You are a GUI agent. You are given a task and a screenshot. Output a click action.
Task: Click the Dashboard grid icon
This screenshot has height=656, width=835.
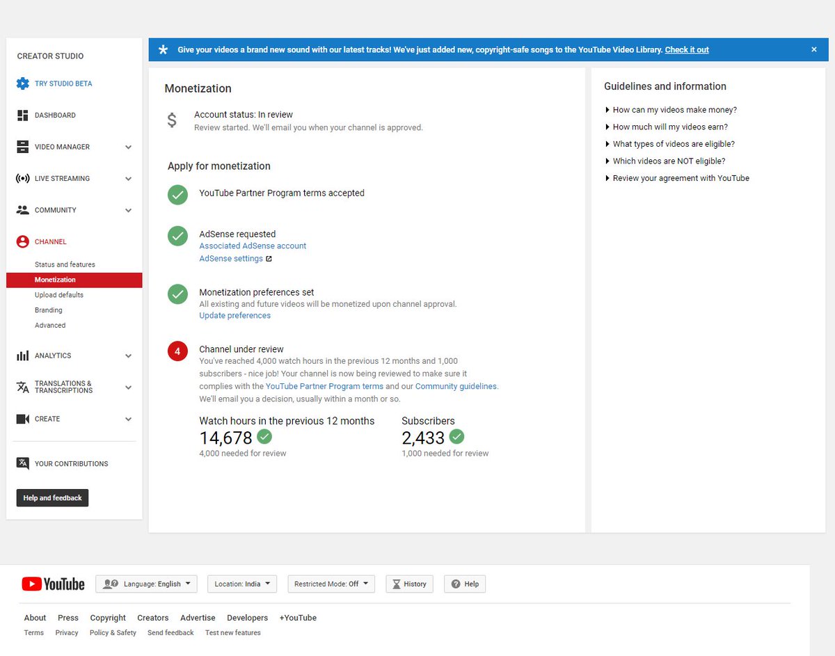(x=22, y=115)
